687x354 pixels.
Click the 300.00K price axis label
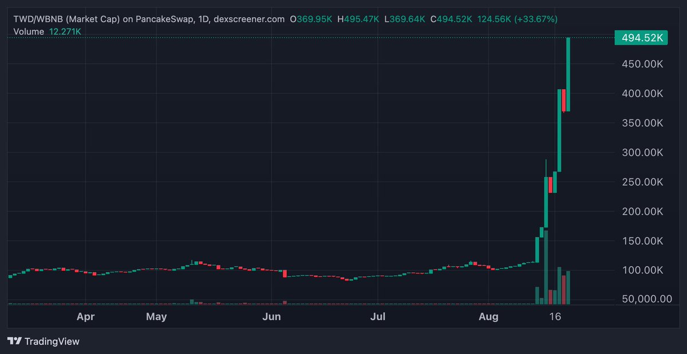642,153
